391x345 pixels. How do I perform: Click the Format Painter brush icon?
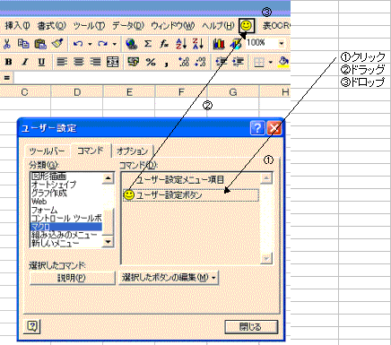point(57,44)
